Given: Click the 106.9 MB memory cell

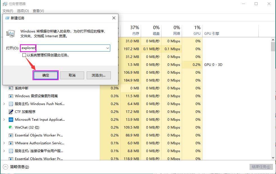Looking at the screenshot, I should point(131,72).
